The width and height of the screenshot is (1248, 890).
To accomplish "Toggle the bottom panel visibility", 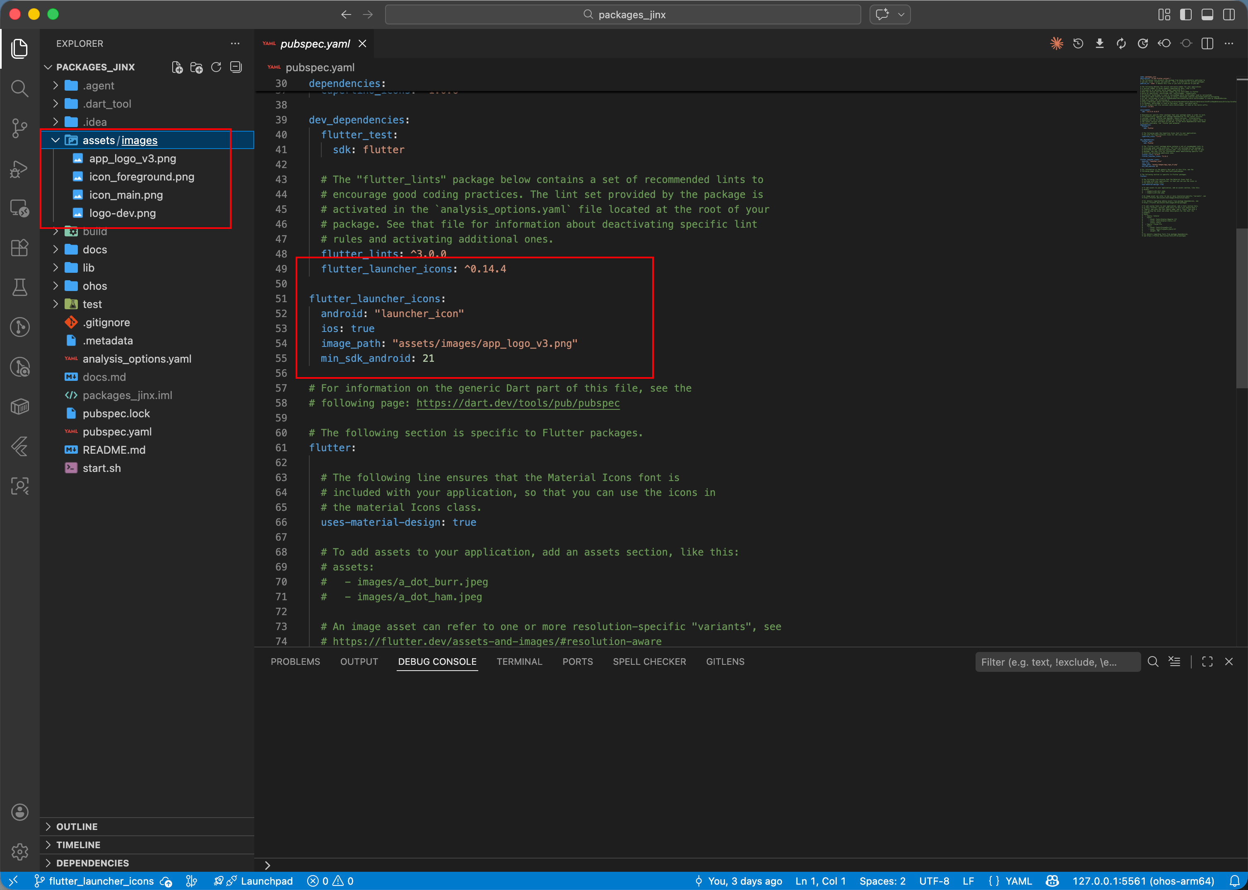I will tap(1207, 15).
